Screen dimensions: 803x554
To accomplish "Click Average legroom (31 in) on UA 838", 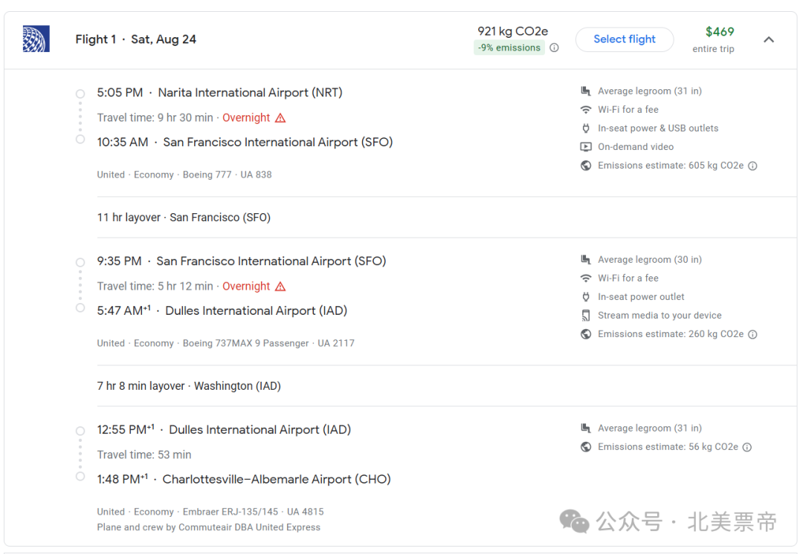I will [x=650, y=91].
